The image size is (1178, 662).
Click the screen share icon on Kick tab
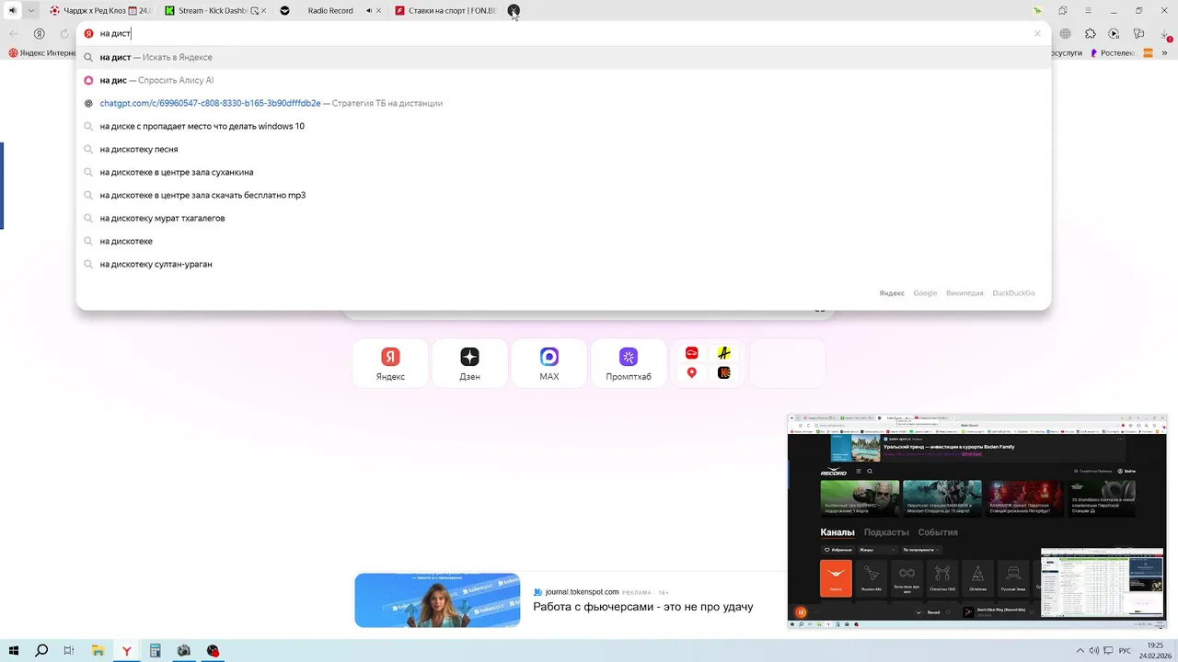pyautogui.click(x=255, y=10)
